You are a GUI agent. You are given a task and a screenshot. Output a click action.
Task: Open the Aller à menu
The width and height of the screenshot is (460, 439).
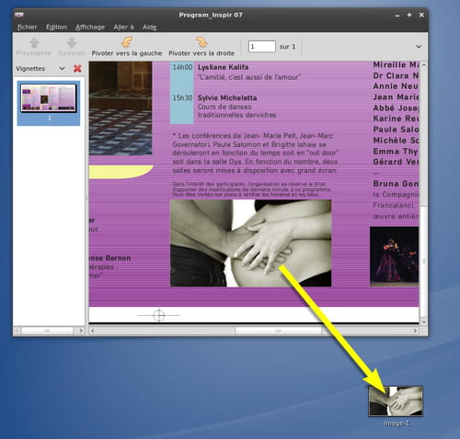123,27
